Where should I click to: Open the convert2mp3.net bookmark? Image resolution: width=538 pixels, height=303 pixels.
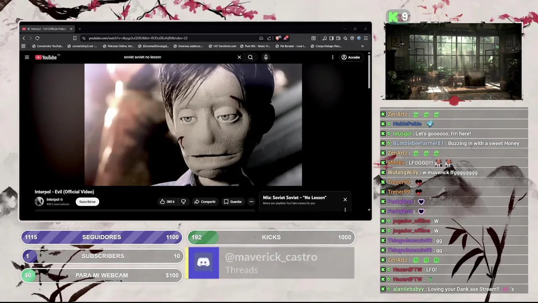[82, 46]
